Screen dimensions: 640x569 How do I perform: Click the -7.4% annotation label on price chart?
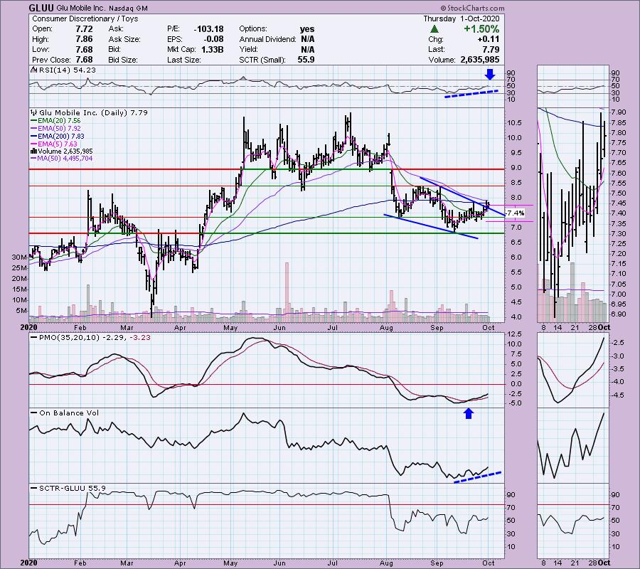514,213
